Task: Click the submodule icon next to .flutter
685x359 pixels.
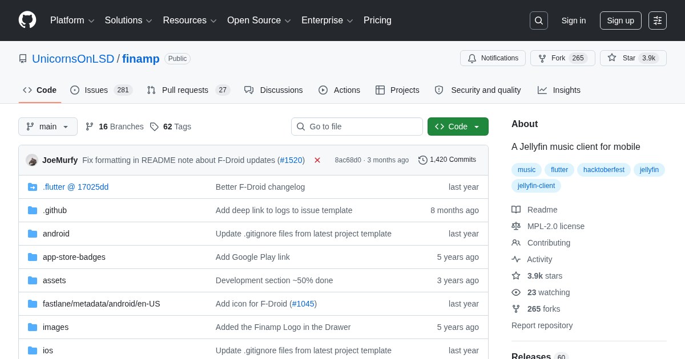Action: point(33,187)
